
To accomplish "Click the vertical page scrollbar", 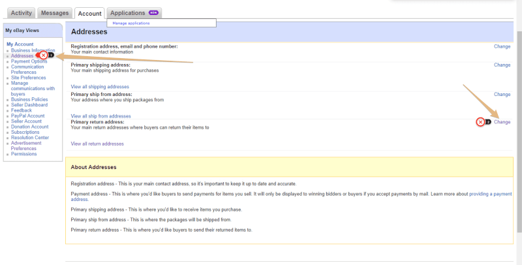I will 519,133.
